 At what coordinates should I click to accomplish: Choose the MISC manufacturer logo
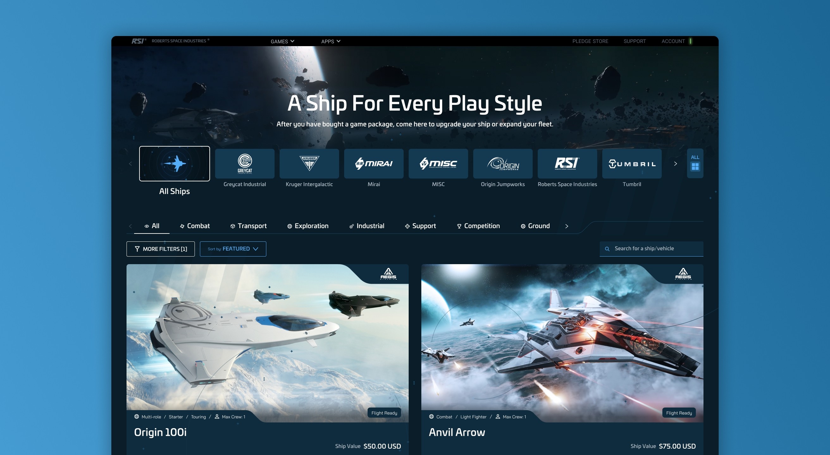[x=438, y=163]
